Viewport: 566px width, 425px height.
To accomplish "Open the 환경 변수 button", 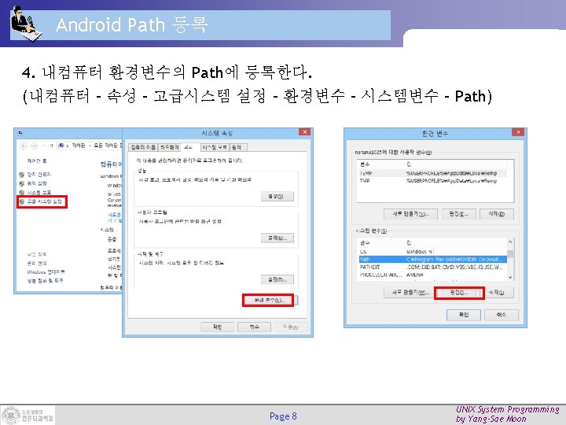I will click(268, 301).
